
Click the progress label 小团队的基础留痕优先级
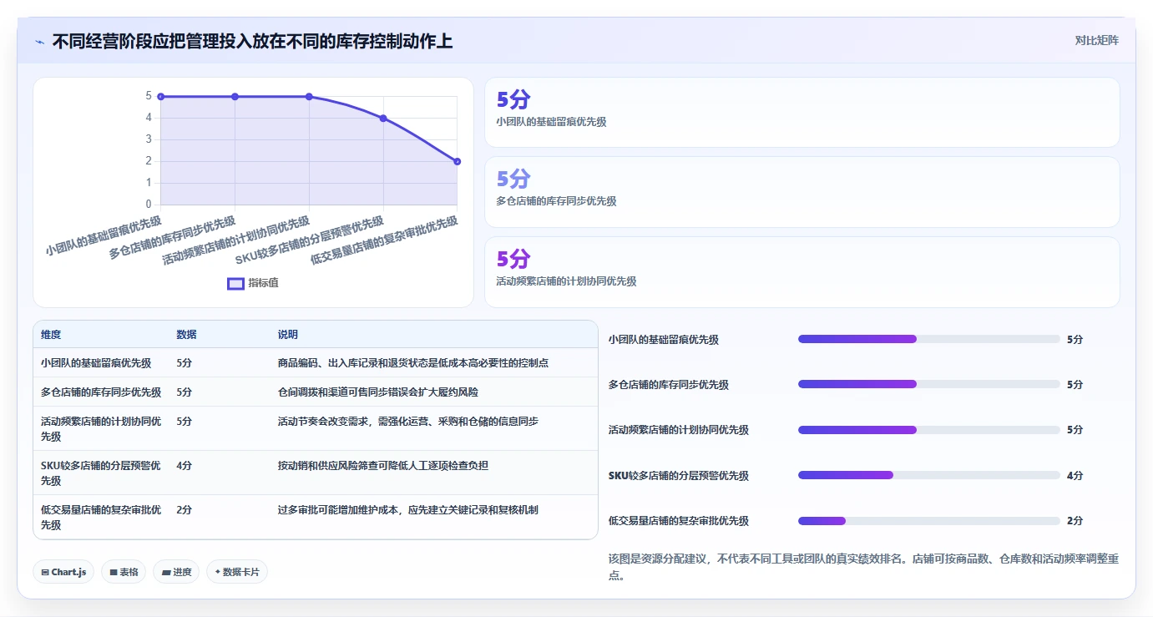point(664,340)
